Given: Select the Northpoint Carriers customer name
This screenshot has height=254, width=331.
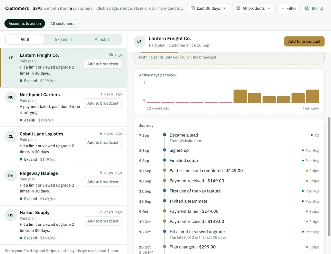Looking at the screenshot, I should [40, 95].
